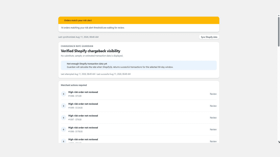Click the '#1098 - $72.00' order detail
This screenshot has width=280, height=157.
(75, 96)
